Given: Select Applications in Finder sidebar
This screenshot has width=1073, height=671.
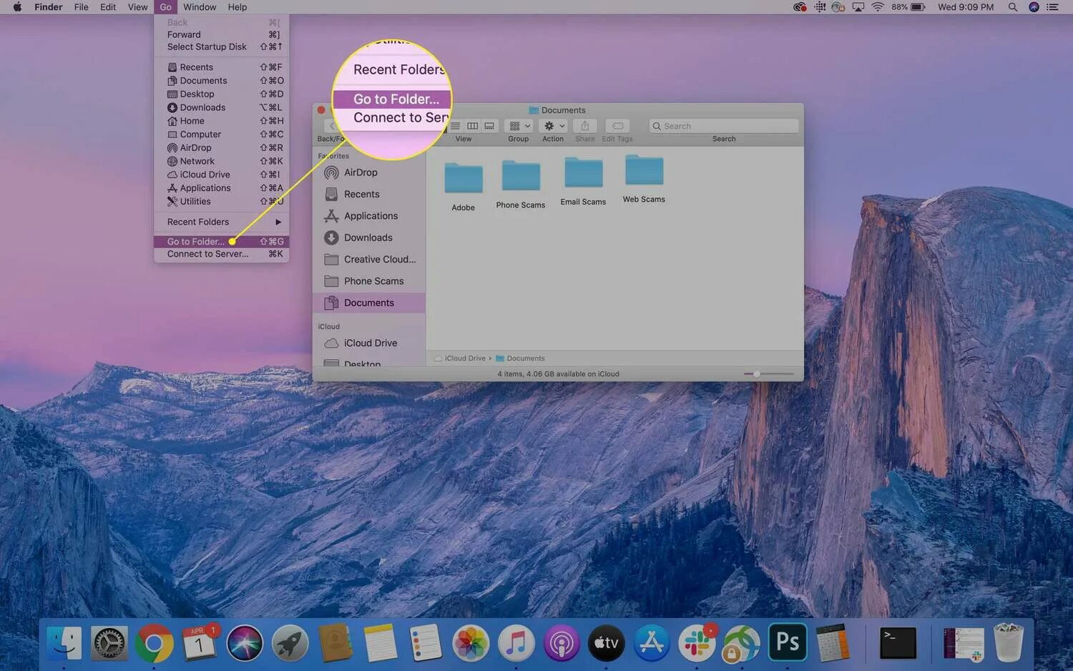Looking at the screenshot, I should (369, 216).
